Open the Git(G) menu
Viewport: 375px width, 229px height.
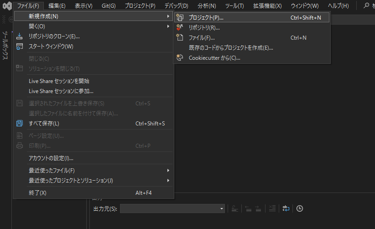[109, 6]
